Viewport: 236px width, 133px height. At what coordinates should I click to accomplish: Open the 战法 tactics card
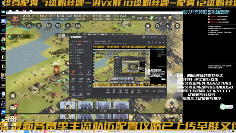pyautogui.click(x=86, y=107)
